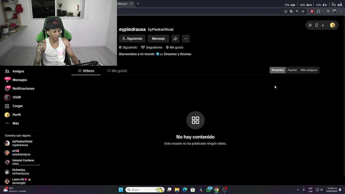
Task: Click the taskbar Buscar search box
Action: click(x=145, y=190)
